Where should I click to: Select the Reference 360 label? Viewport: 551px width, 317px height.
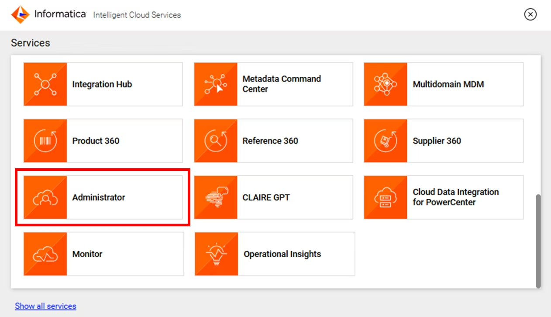pyautogui.click(x=270, y=141)
